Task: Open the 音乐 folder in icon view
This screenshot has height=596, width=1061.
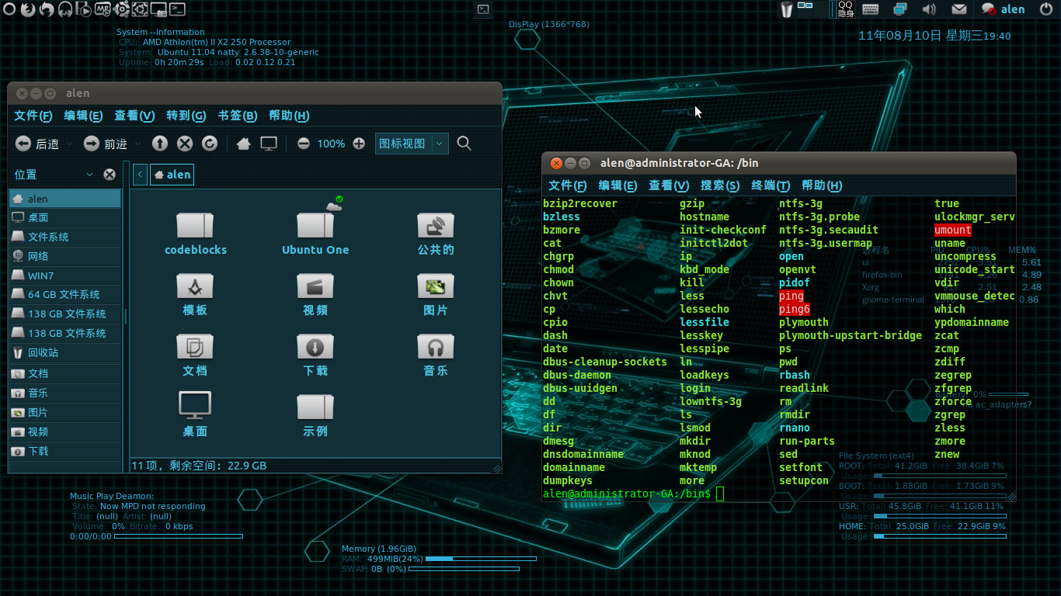Action: 436,353
